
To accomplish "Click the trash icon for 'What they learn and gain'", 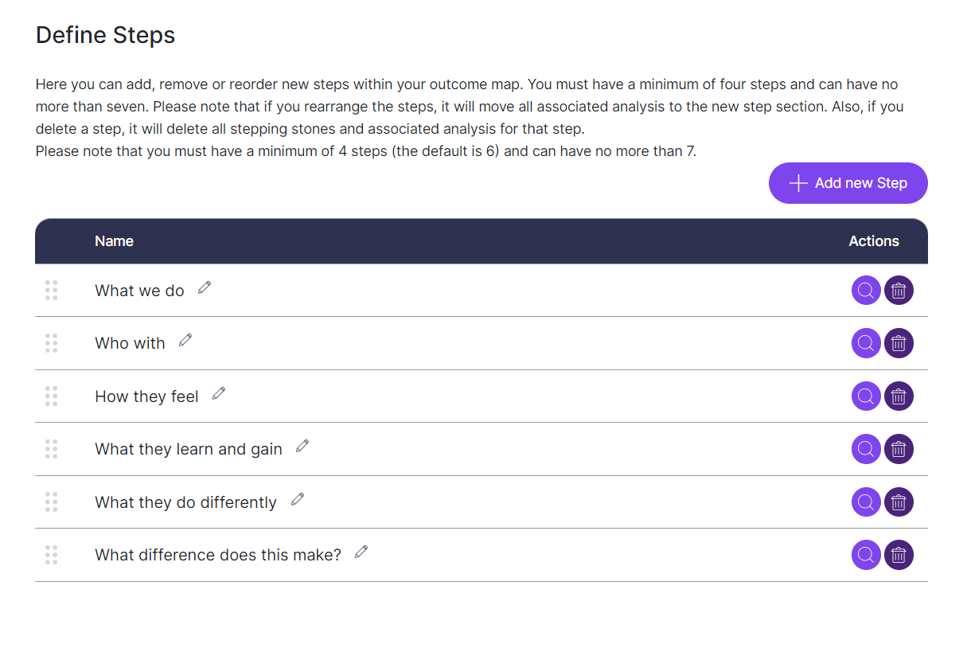I will (899, 449).
